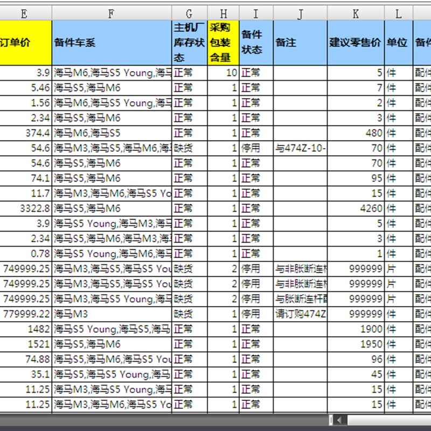Select the cell with price 35.1
The height and width of the screenshot is (431, 431).
[25, 374]
